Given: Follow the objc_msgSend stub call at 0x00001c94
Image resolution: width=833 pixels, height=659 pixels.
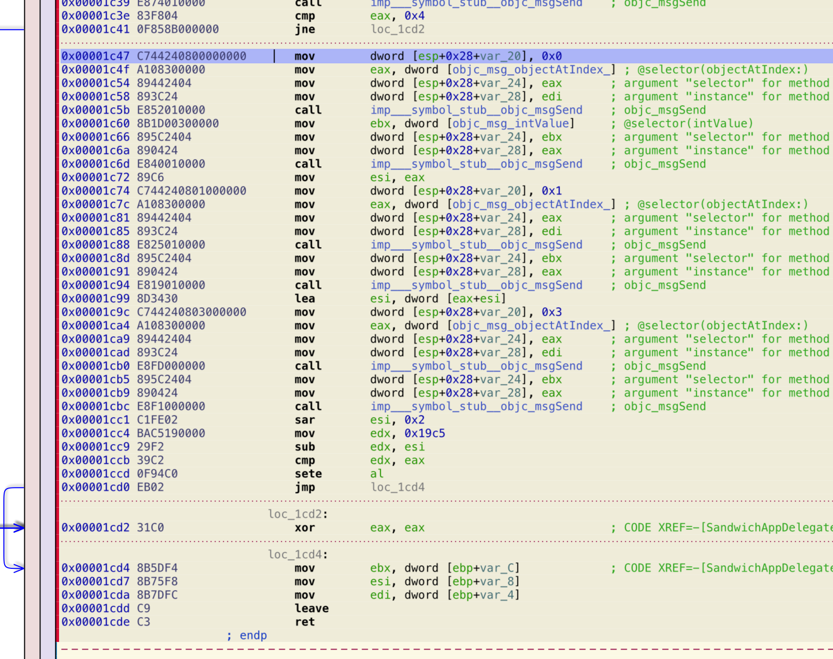Looking at the screenshot, I should click(x=476, y=285).
